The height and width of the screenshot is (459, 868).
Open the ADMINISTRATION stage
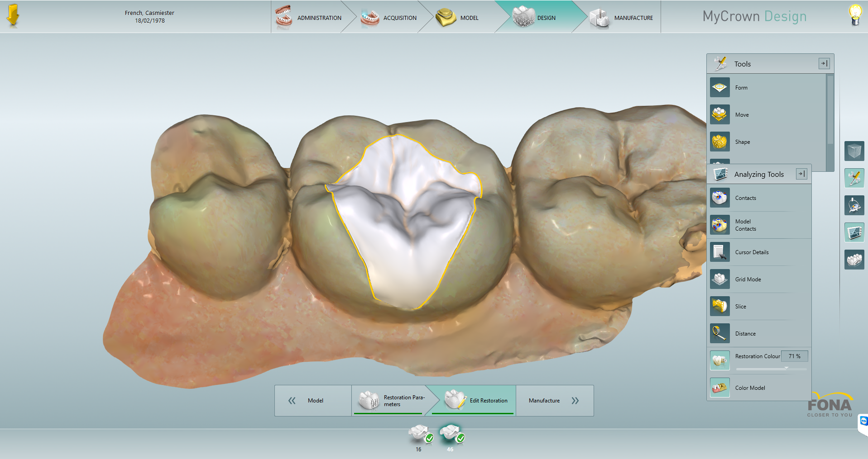319,18
